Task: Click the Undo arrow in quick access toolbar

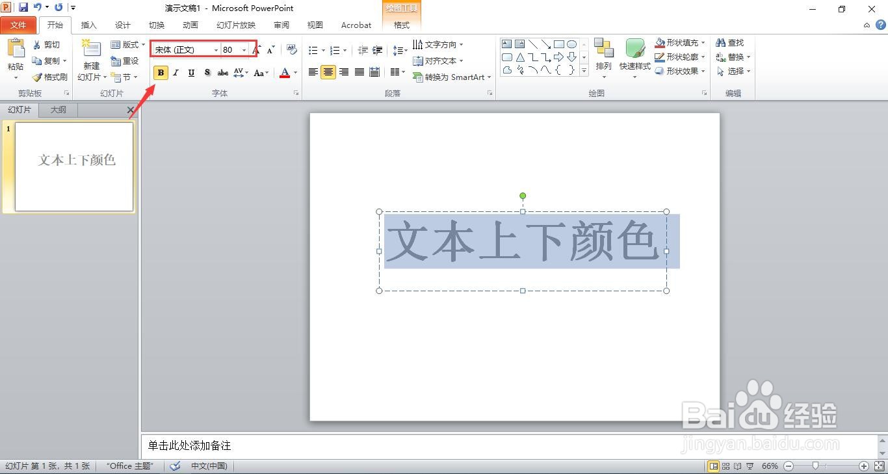Action: coord(38,8)
